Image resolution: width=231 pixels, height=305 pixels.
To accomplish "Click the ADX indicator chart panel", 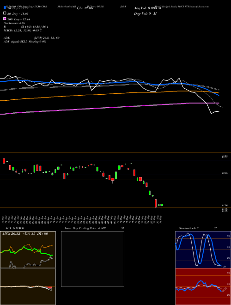I will (28, 250).
